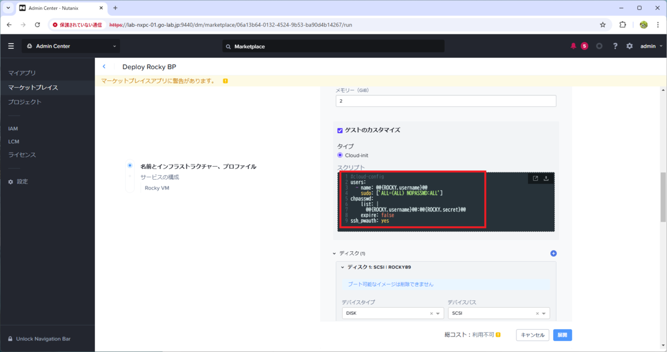Click the browser address bar URL
Viewport: 667px width, 352px height.
[x=231, y=25]
